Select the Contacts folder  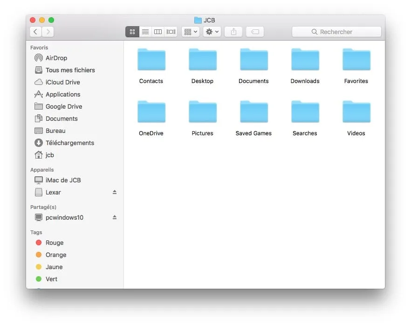click(151, 66)
